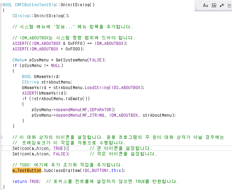Click TRUE in the first SetIcon call
232x193 pixels.
[x=58, y=148]
